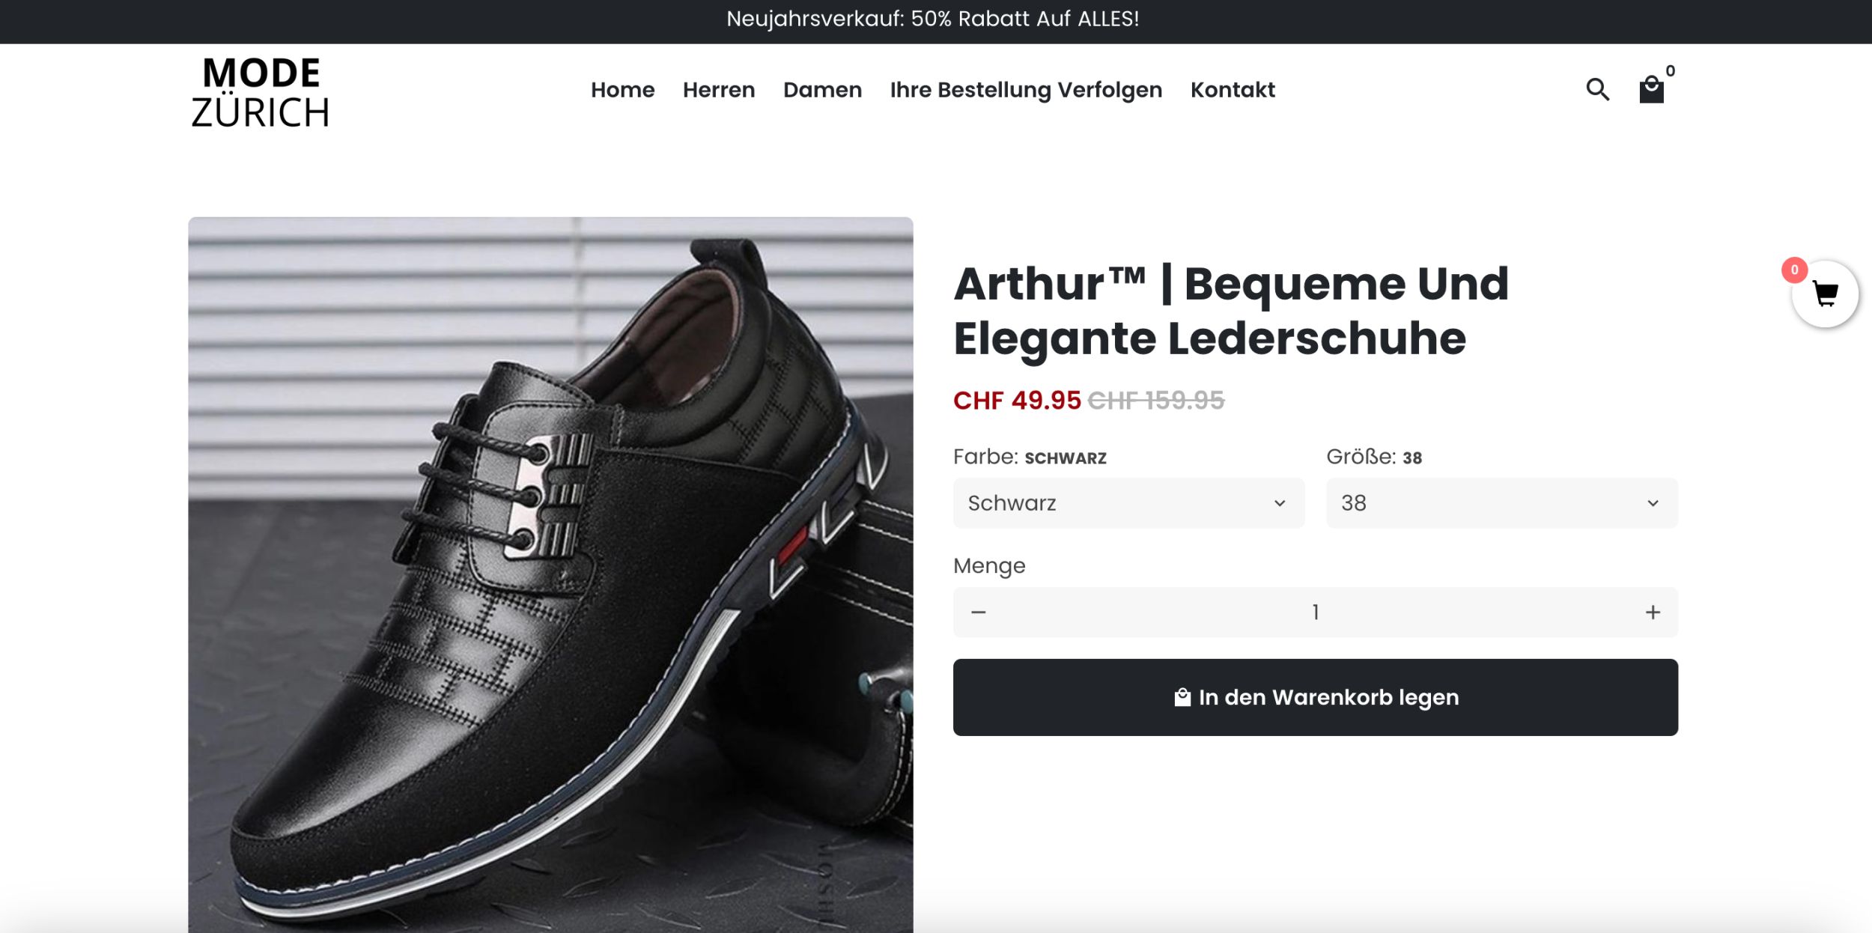Open the Home menu item
1872x933 pixels.
[x=622, y=90]
